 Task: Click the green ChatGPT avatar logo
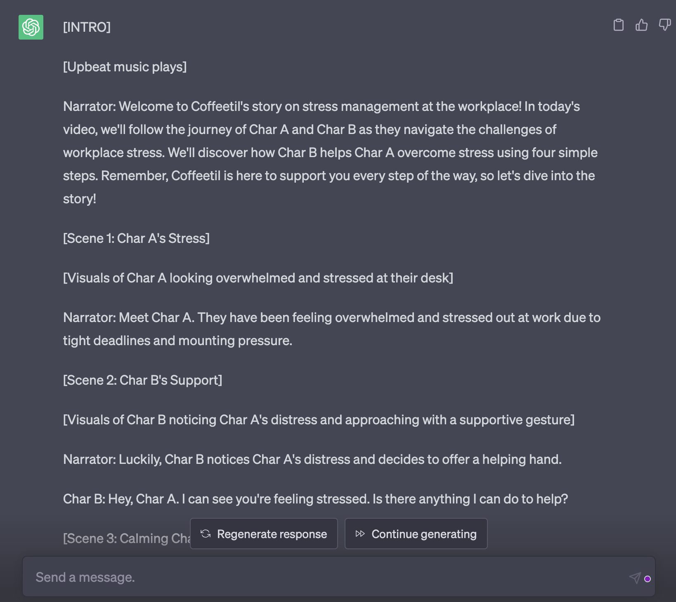(x=31, y=27)
